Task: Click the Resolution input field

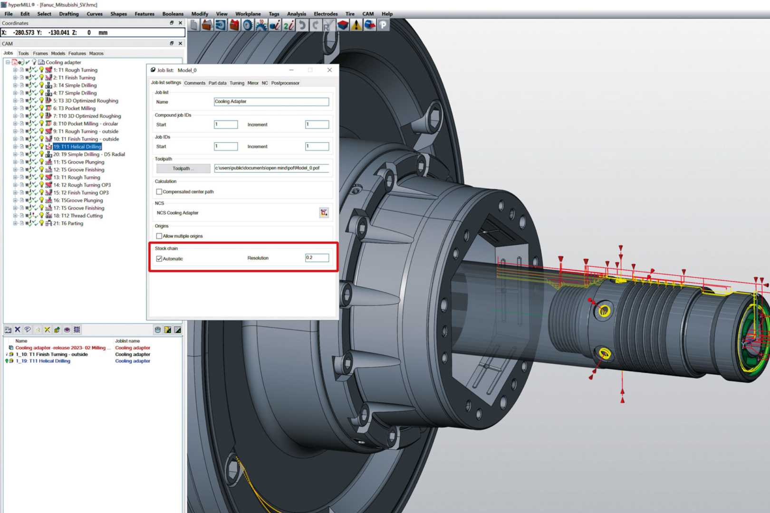Action: tap(317, 258)
